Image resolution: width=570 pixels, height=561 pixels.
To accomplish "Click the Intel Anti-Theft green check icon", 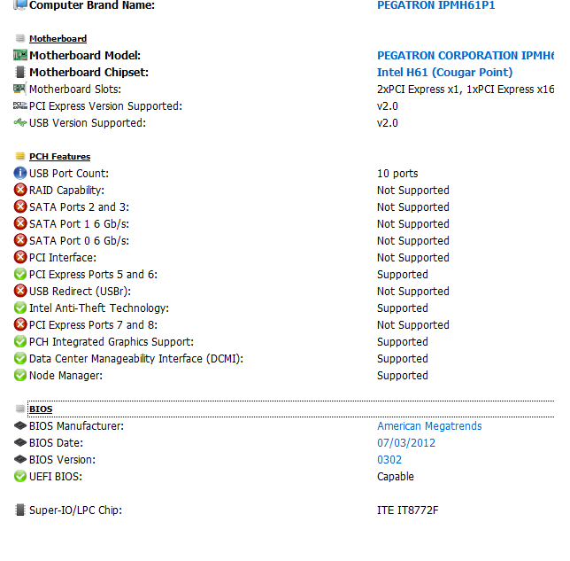I will click(x=20, y=308).
